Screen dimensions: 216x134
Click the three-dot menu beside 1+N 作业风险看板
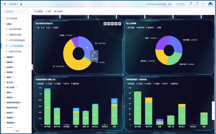click(x=30, y=46)
